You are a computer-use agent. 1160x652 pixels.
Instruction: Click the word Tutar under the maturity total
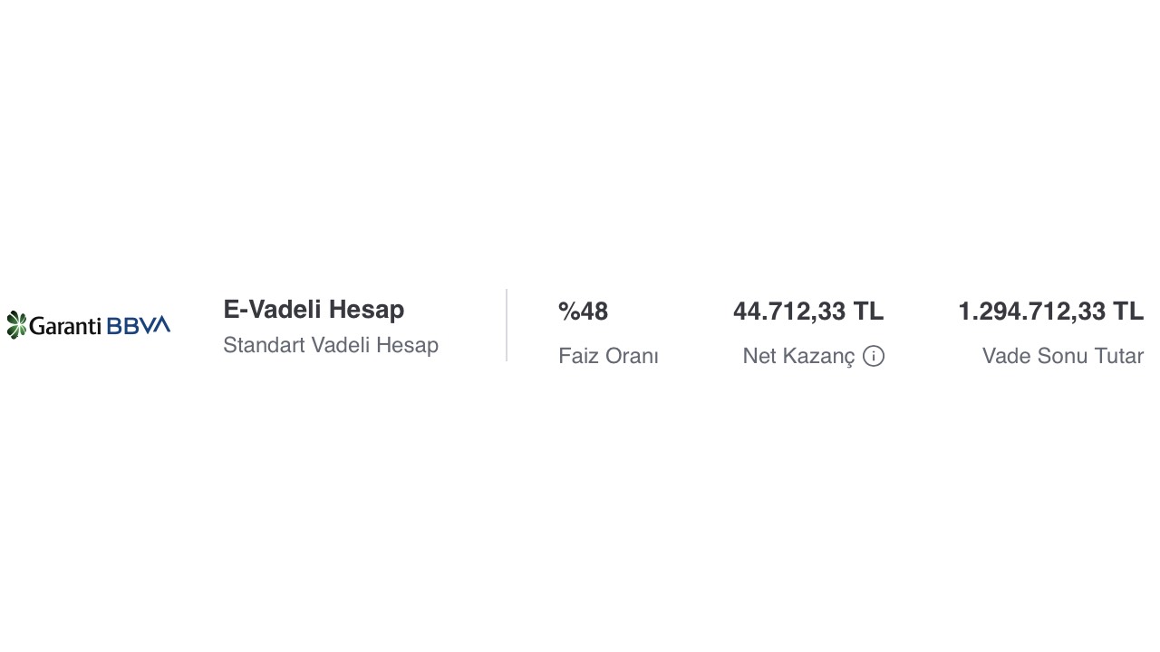point(1118,356)
